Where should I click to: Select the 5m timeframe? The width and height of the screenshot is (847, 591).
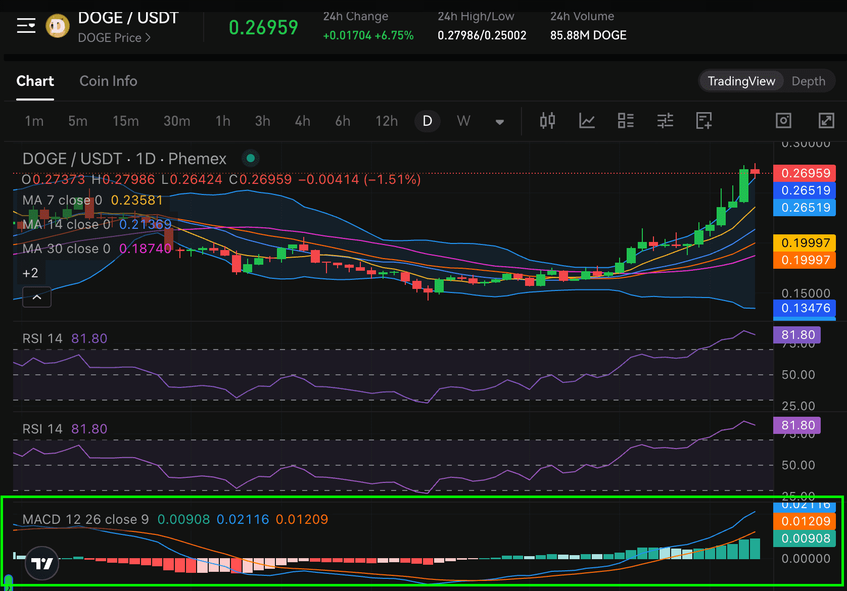point(78,121)
